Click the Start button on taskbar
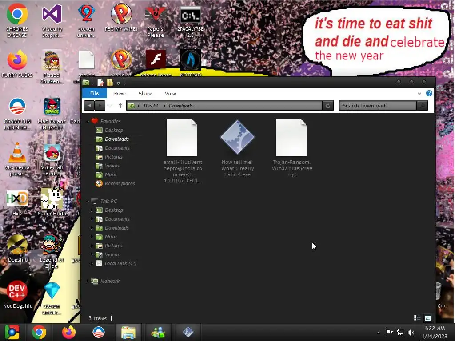Screen dimensions: 455x341 coord(12,332)
